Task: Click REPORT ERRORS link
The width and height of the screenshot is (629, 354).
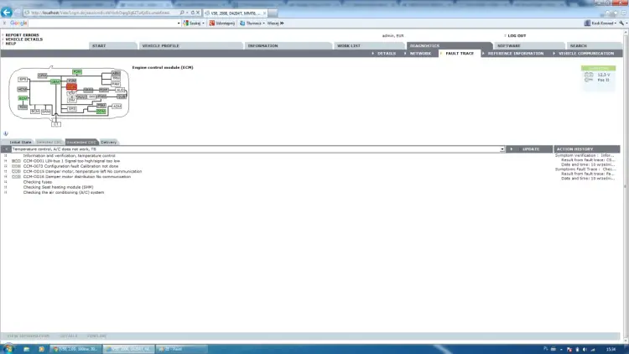Action: click(x=22, y=35)
